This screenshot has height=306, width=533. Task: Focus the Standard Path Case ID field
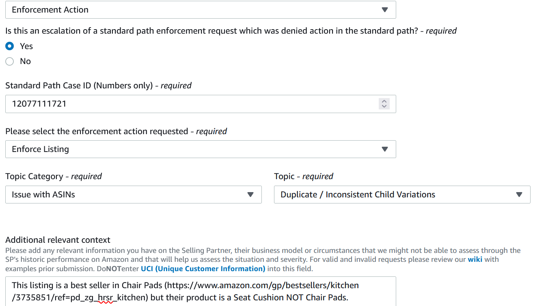coord(191,104)
